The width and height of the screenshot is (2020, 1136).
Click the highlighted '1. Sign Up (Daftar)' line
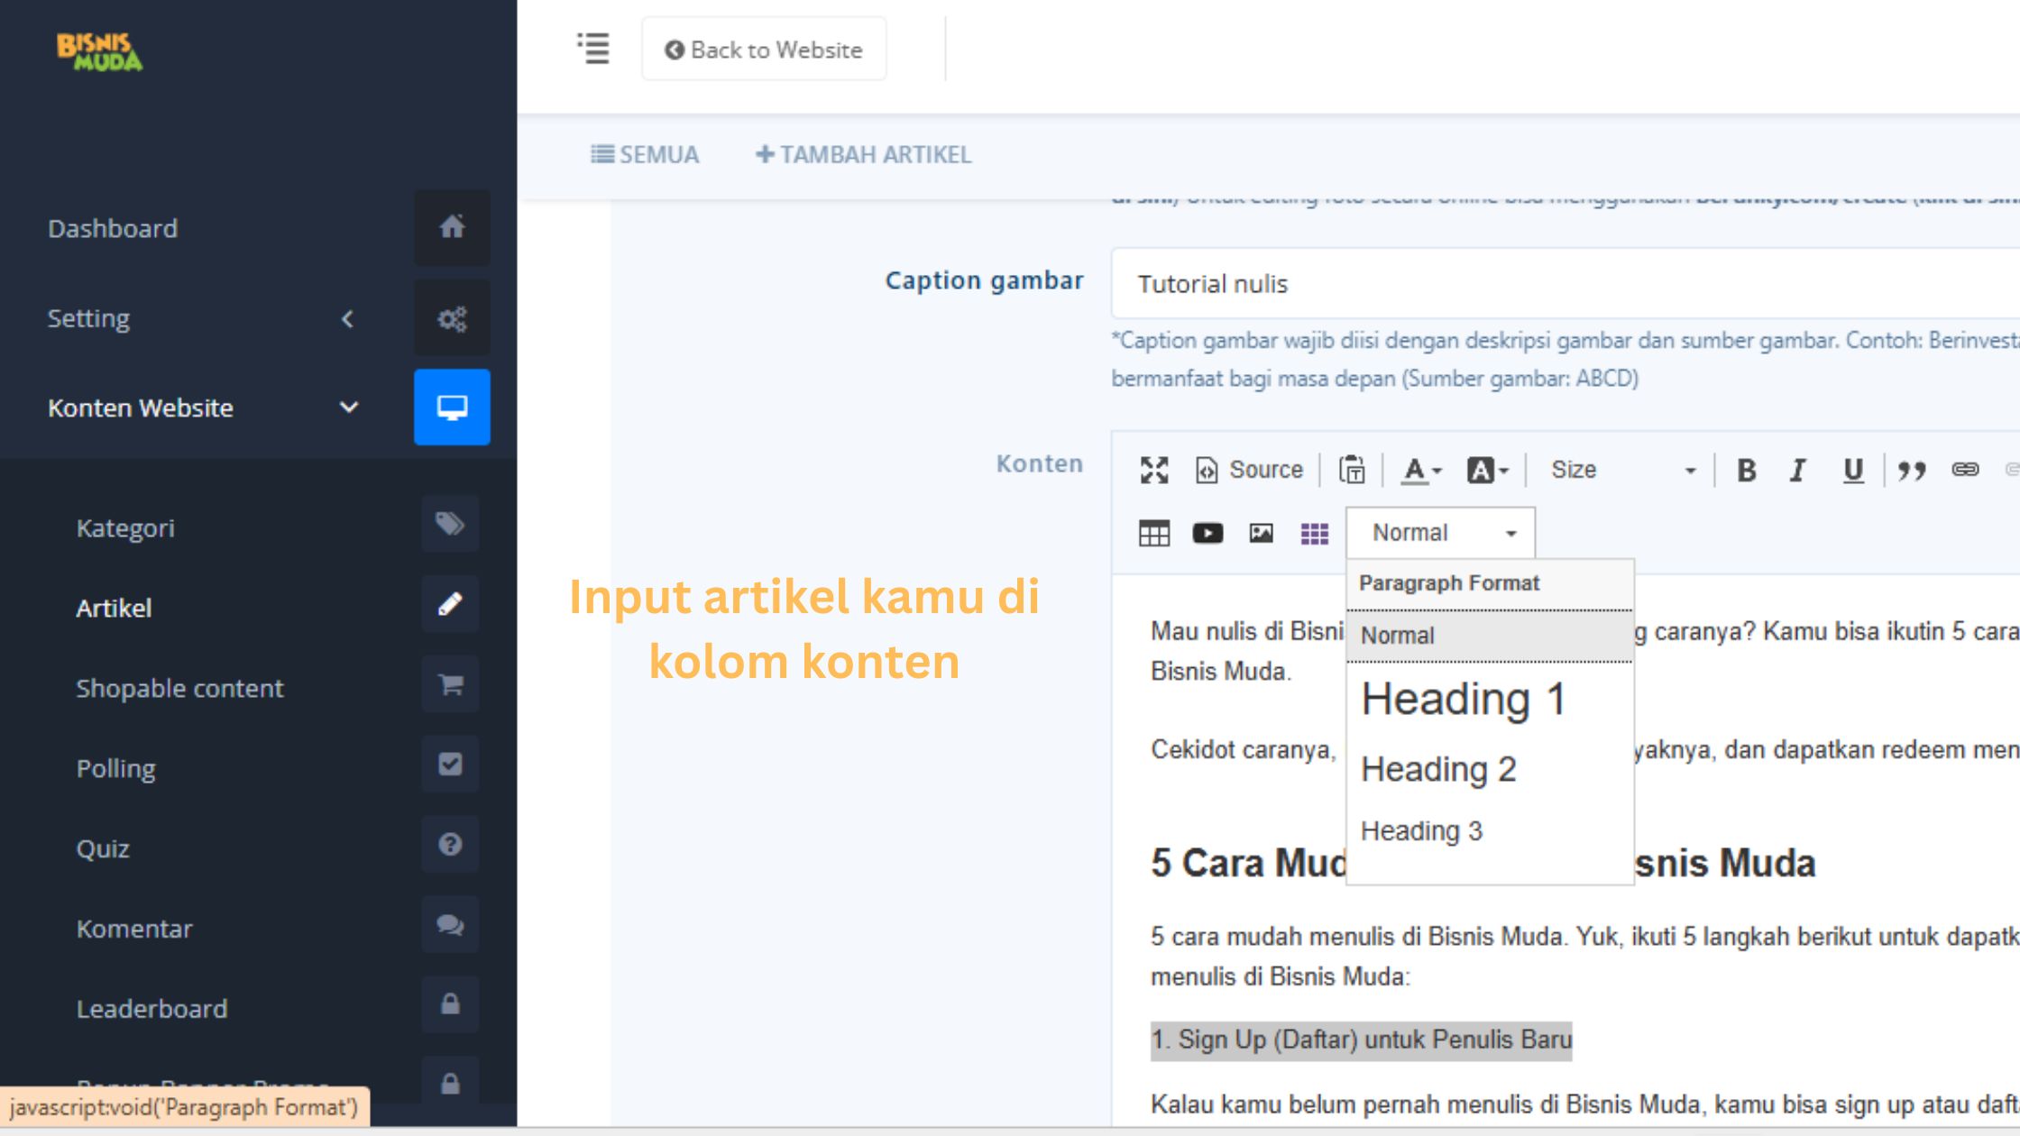tap(1362, 1040)
